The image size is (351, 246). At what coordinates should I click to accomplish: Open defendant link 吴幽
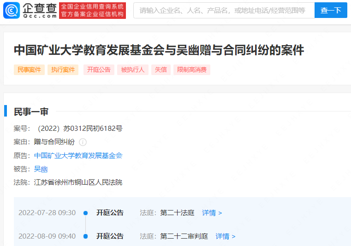click(x=41, y=169)
